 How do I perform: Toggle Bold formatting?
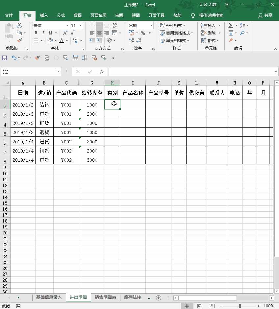coord(36,33)
